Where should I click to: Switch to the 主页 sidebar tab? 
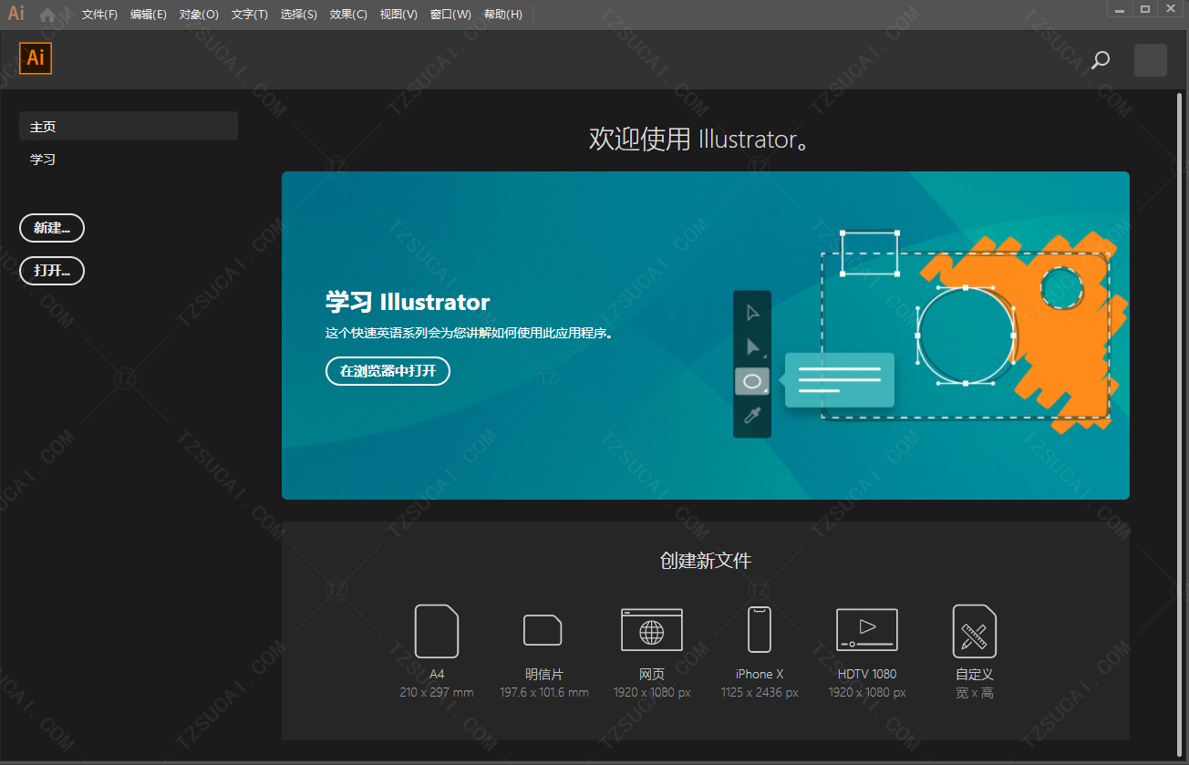pos(129,127)
